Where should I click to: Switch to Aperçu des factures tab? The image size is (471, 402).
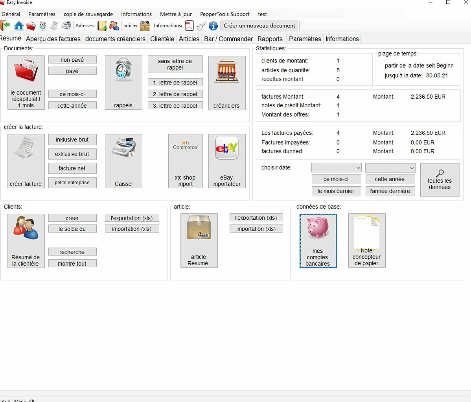[53, 39]
